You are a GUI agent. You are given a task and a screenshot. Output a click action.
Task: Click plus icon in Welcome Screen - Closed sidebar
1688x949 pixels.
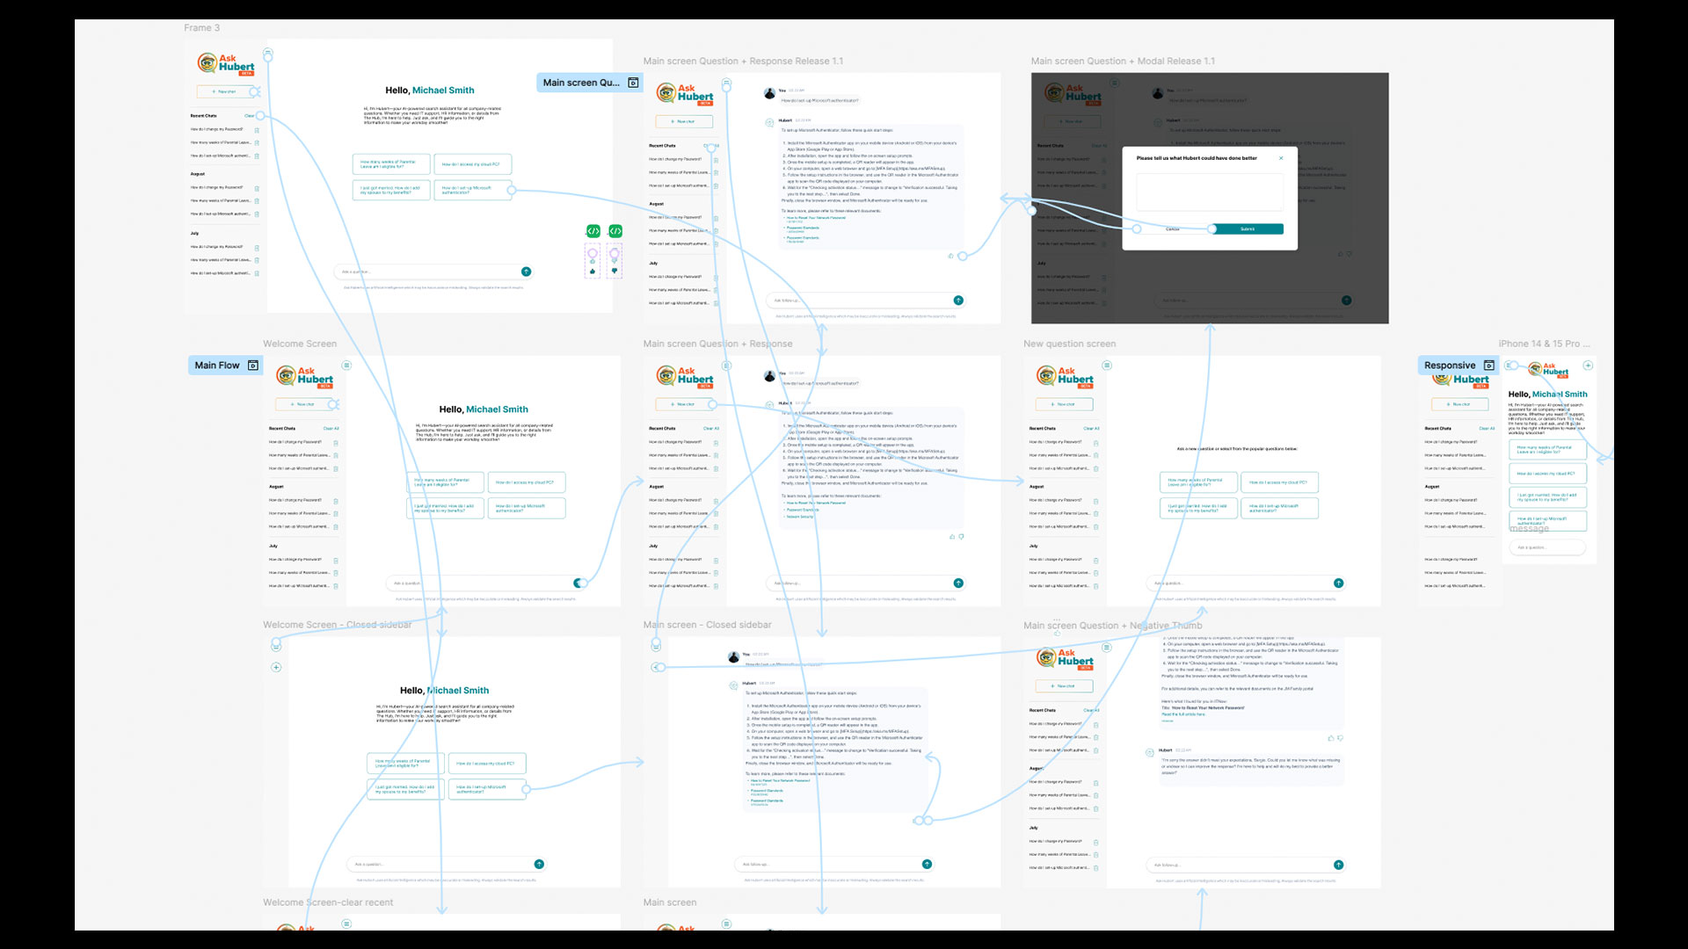276,667
